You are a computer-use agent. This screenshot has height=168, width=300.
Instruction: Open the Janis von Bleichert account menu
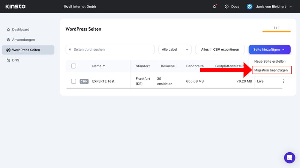point(274,6)
